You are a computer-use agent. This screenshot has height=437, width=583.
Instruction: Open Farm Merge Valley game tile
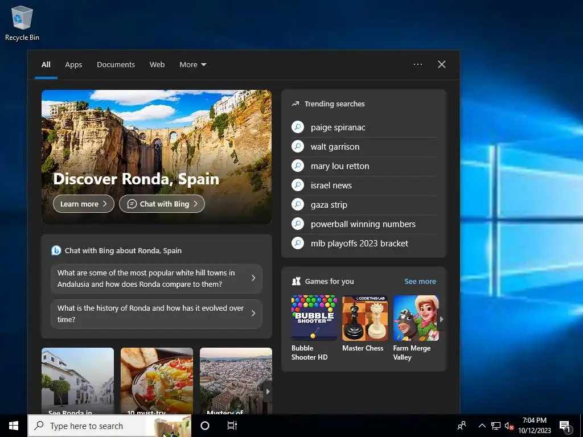tap(416, 318)
